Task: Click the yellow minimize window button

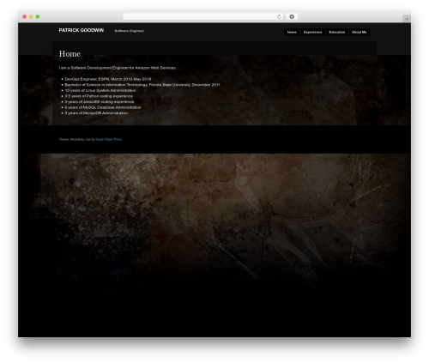Action: click(31, 16)
